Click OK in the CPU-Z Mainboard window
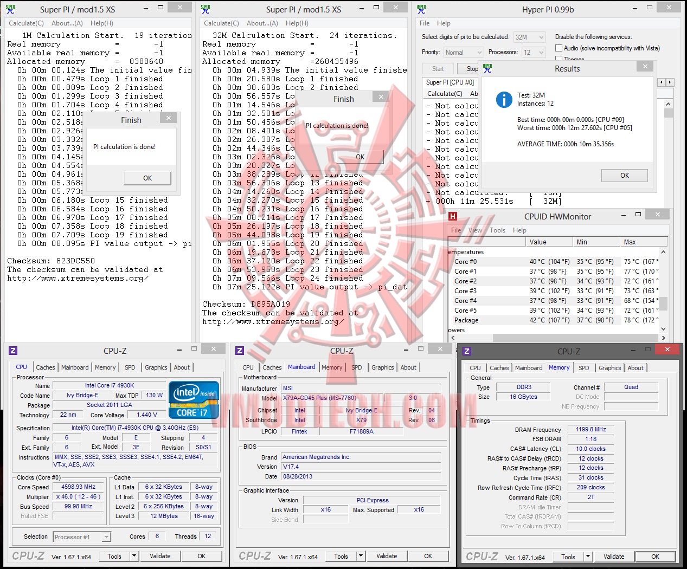 (428, 556)
